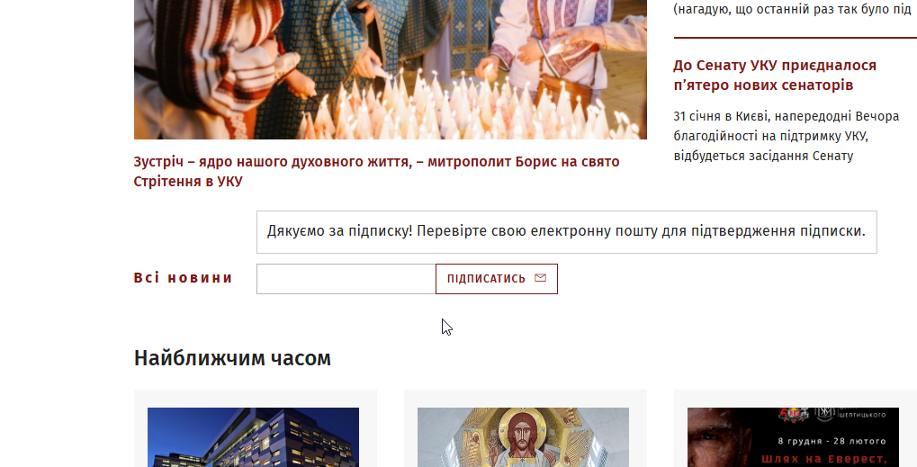This screenshot has height=467, width=917.
Task: Click the Дякуємо за підписку confirmation message
Action: point(567,231)
